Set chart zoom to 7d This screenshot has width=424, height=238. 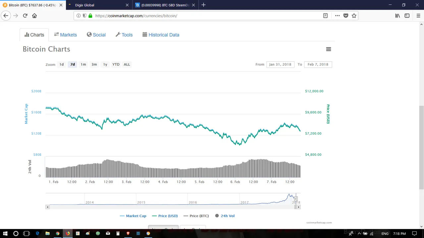click(73, 64)
